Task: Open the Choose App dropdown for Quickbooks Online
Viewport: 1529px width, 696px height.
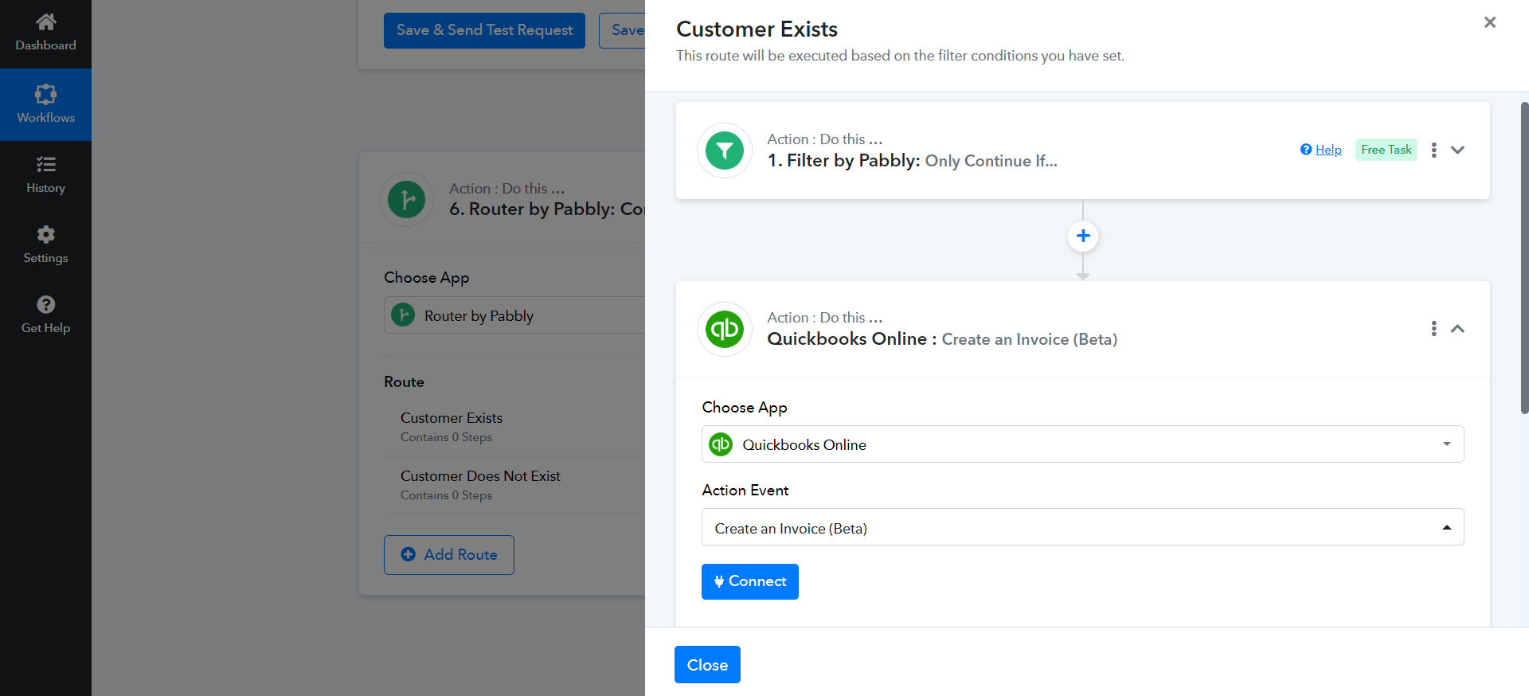Action: coord(1082,444)
